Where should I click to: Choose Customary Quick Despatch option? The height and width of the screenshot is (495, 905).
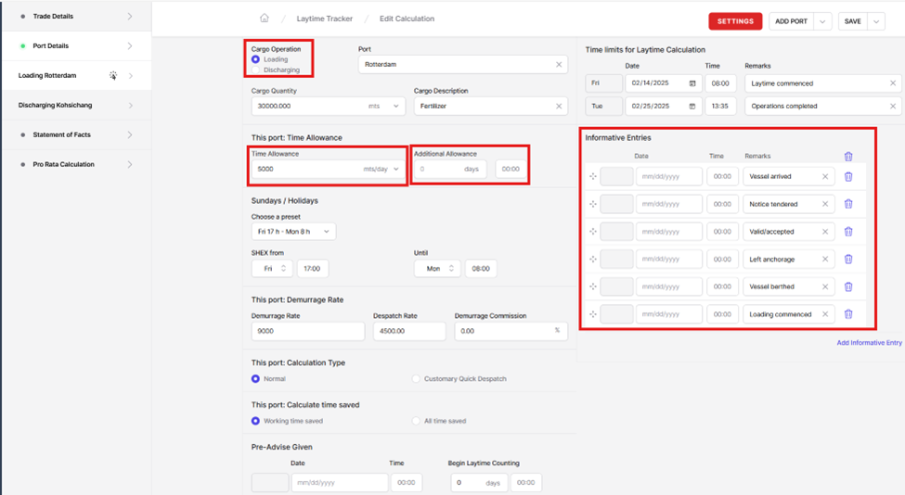tap(416, 378)
